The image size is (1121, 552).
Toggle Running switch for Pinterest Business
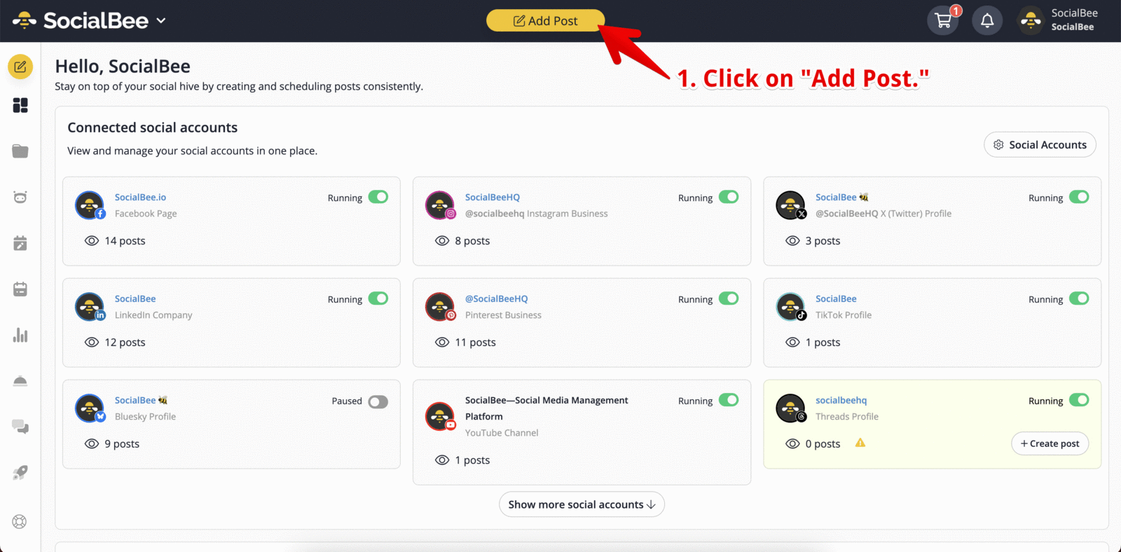(x=729, y=298)
